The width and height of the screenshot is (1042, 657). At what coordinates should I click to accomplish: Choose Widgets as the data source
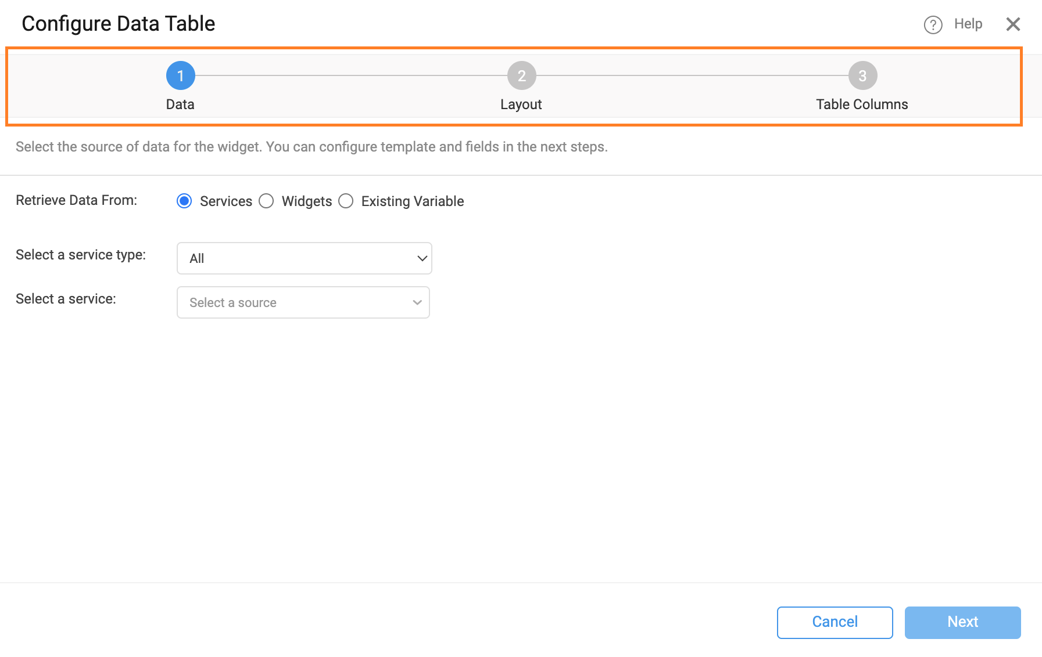coord(267,201)
